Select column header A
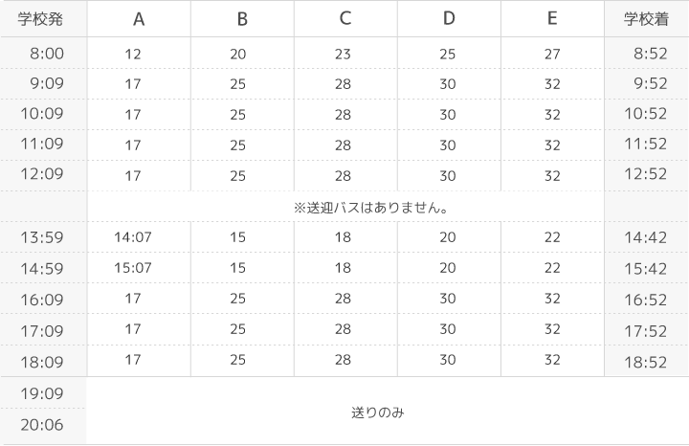This screenshot has height=446, width=689. (x=139, y=19)
